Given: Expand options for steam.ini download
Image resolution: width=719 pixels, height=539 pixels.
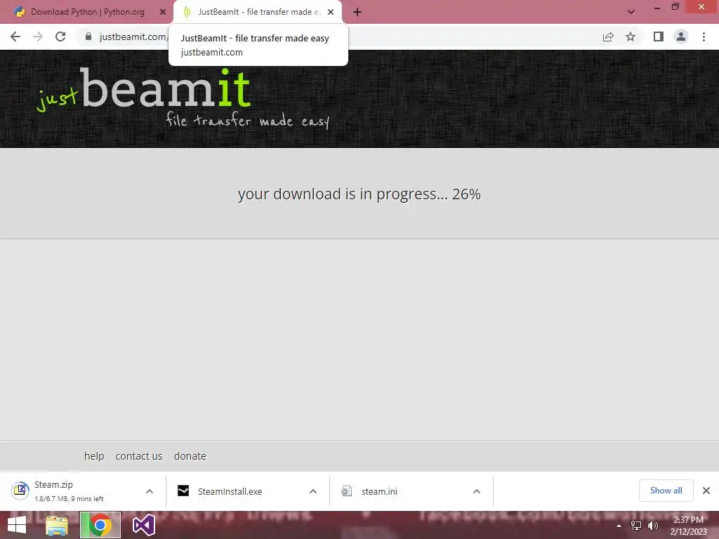Looking at the screenshot, I should coord(477,491).
